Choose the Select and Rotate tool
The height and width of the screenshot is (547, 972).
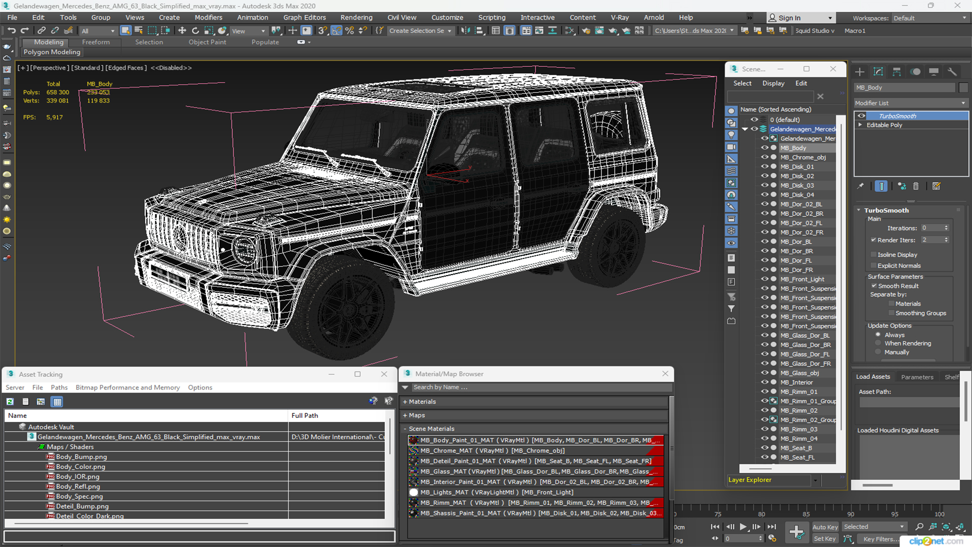(x=195, y=31)
